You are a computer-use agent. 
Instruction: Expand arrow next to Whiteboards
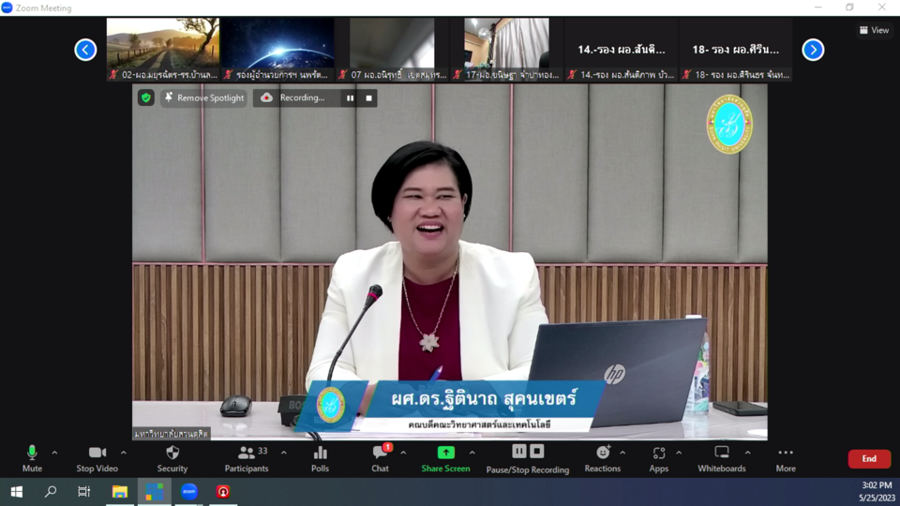[x=748, y=454]
